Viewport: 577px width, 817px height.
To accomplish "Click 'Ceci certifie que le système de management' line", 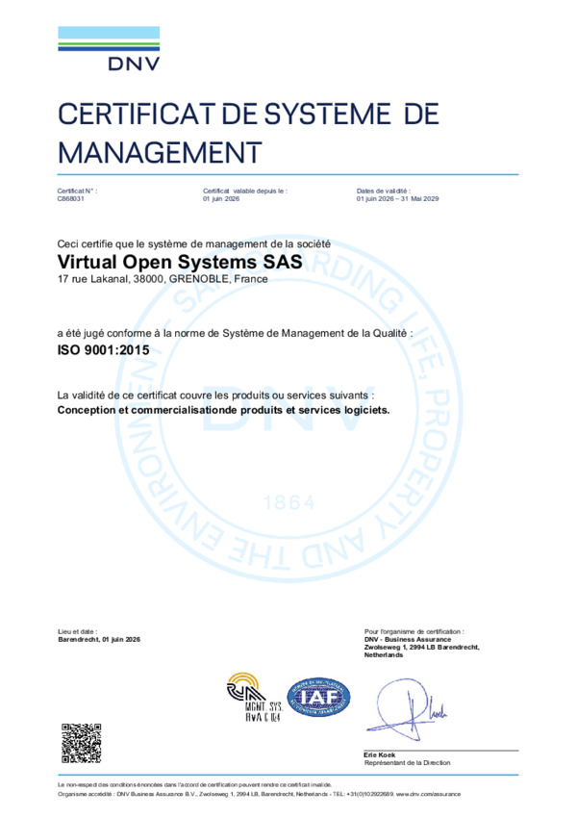I will (x=193, y=243).
